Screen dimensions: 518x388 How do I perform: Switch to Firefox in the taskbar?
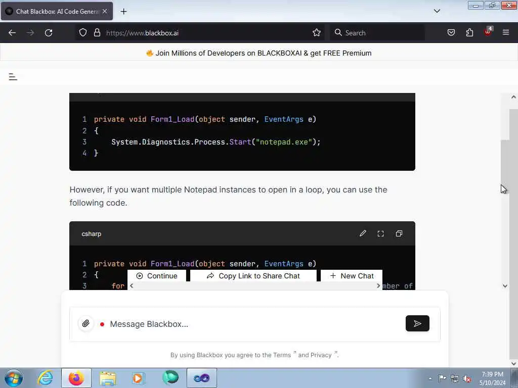click(x=76, y=378)
